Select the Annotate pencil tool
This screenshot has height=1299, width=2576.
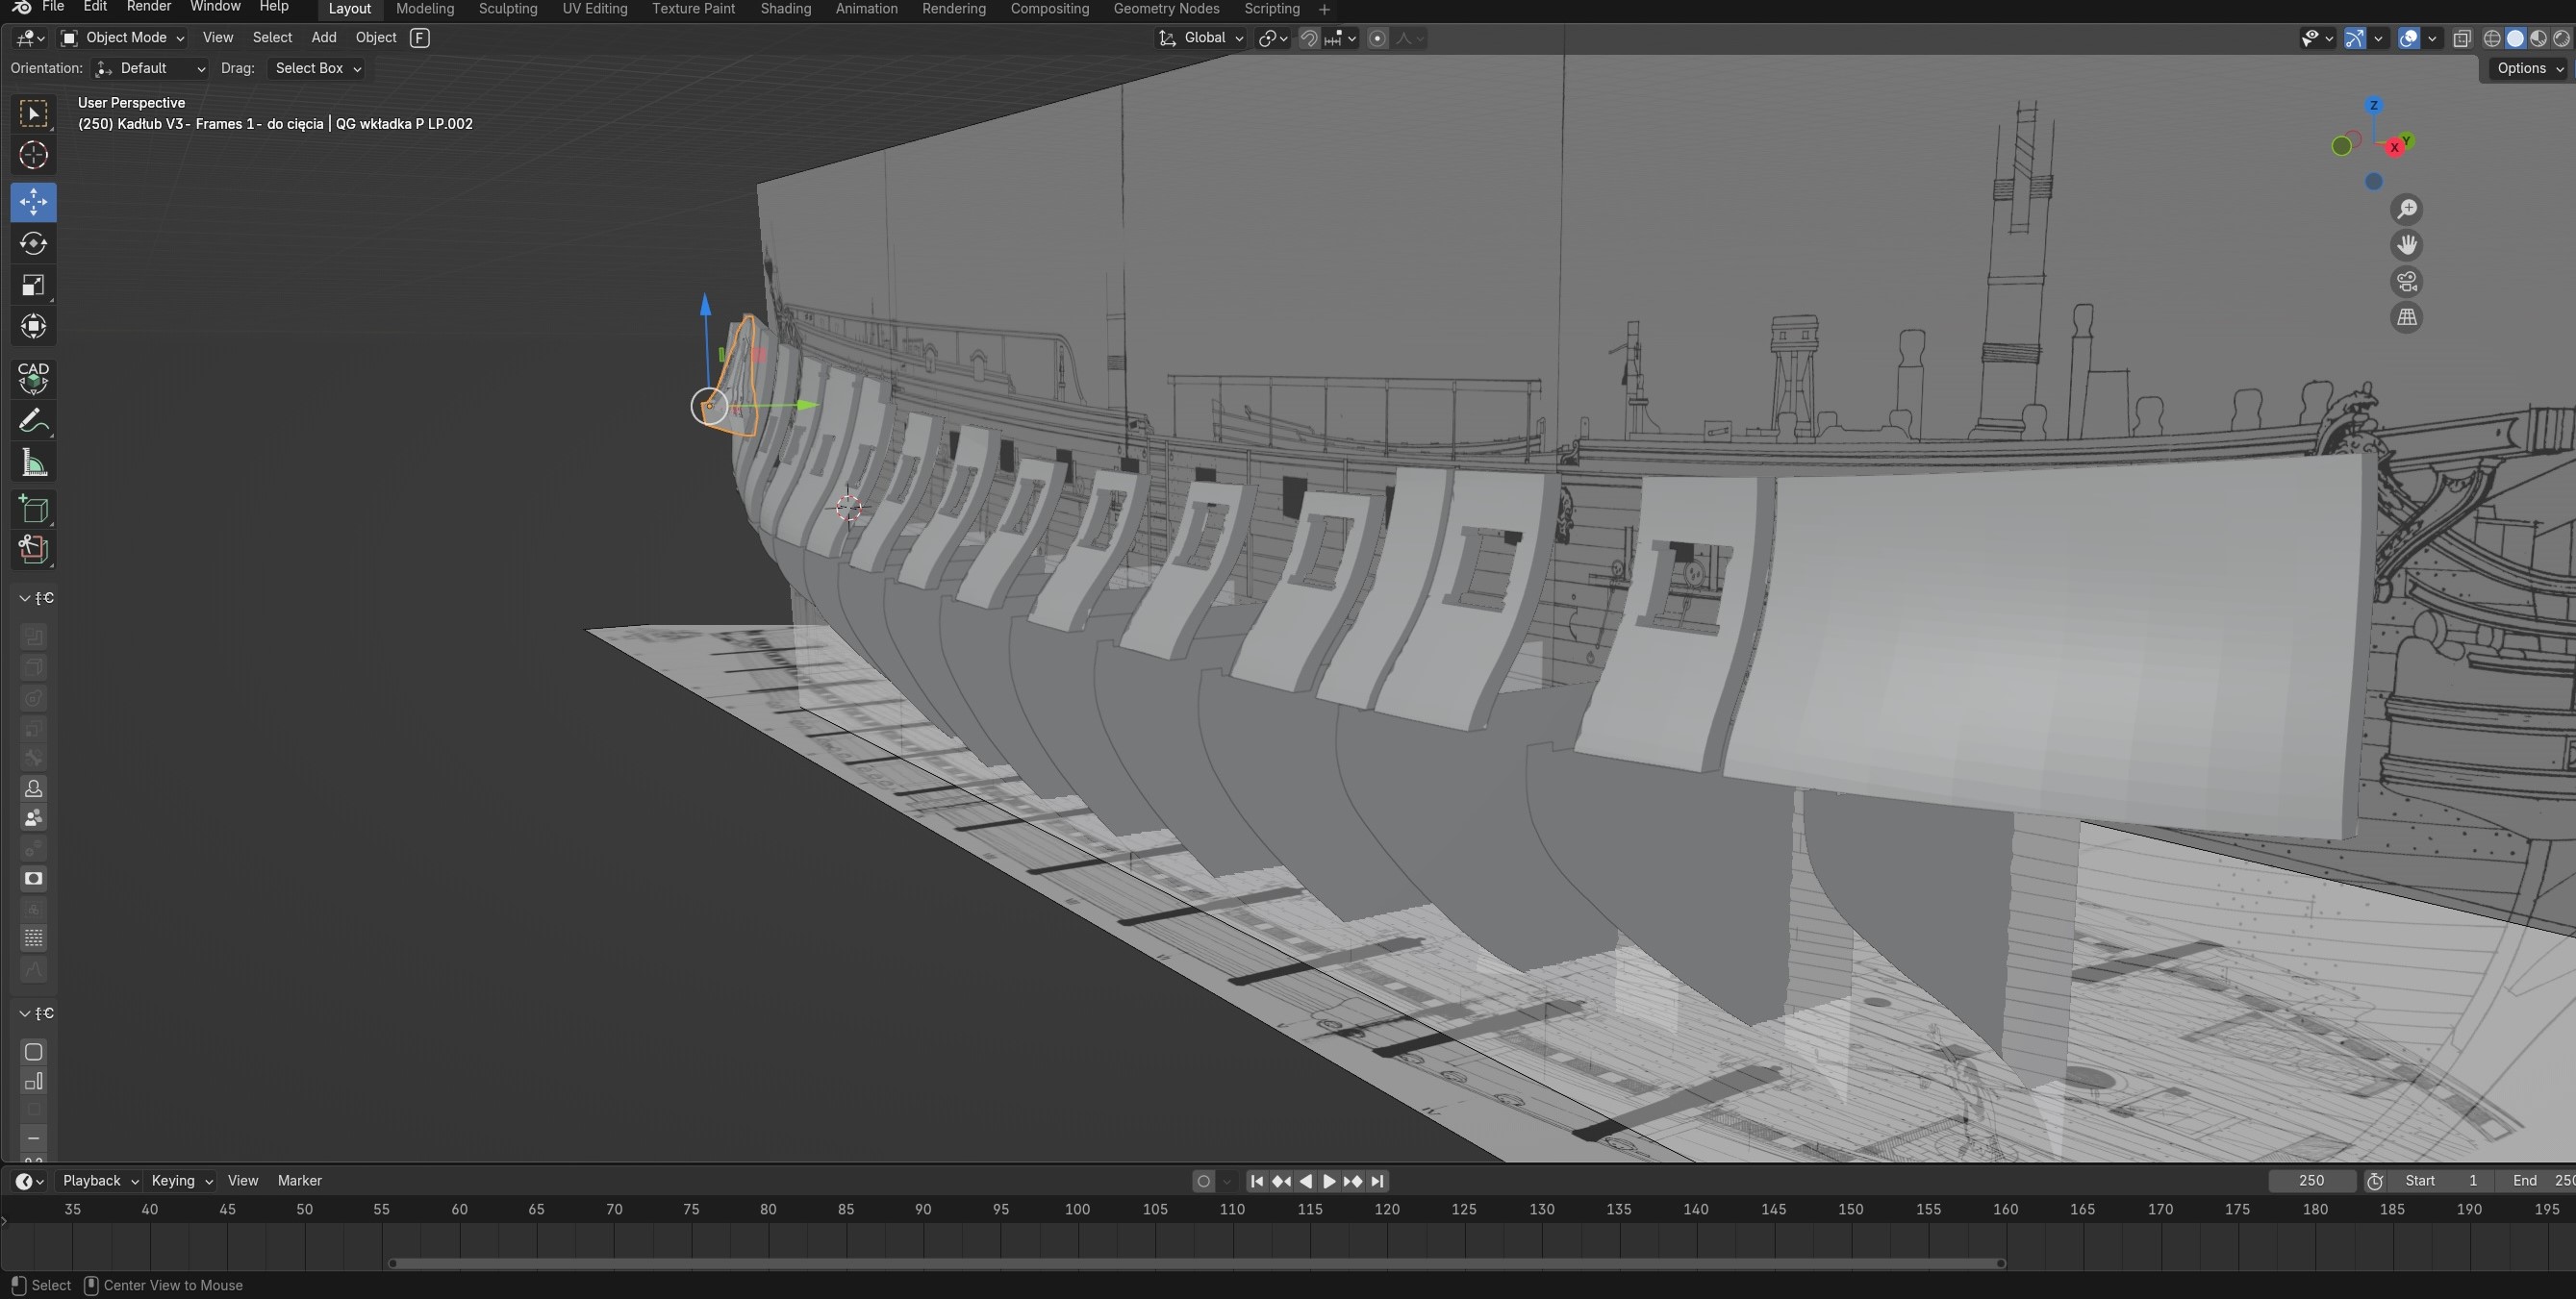pyautogui.click(x=33, y=422)
